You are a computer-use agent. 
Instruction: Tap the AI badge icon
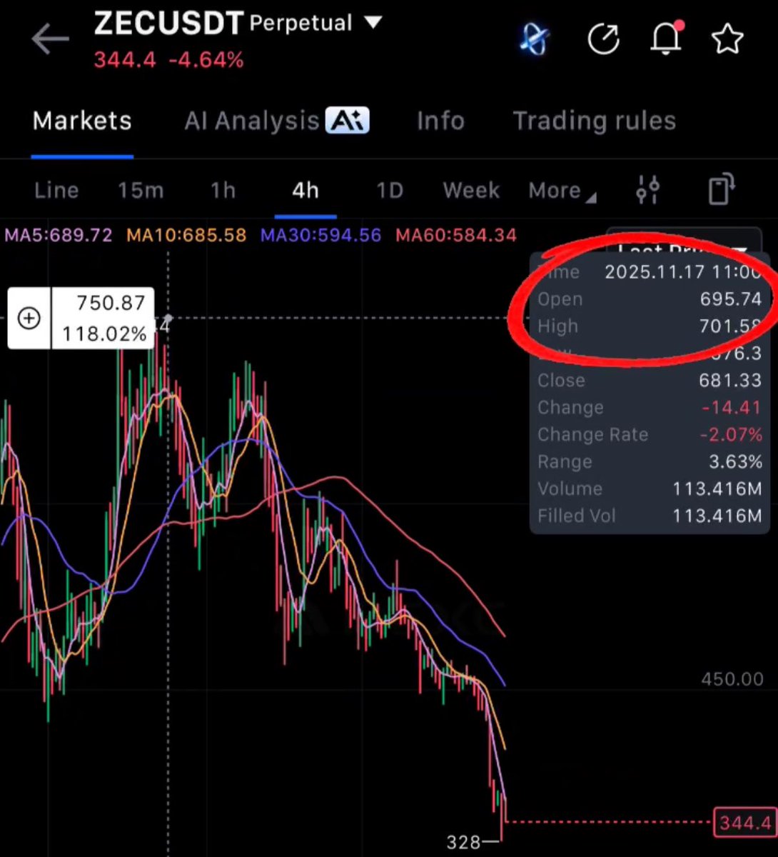click(x=347, y=120)
